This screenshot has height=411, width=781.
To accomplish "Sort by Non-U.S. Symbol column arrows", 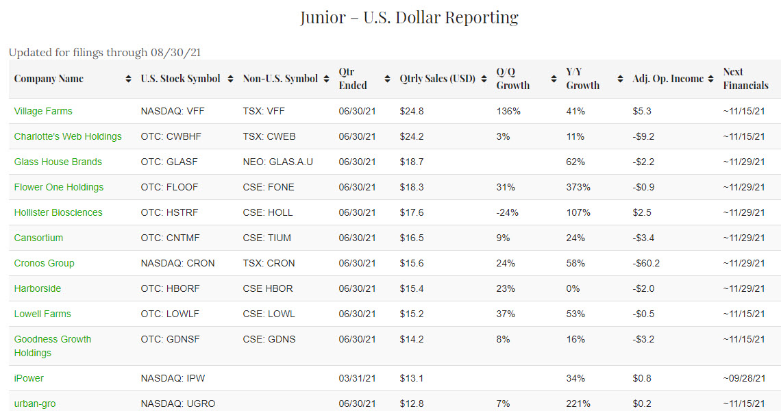I will [x=326, y=79].
